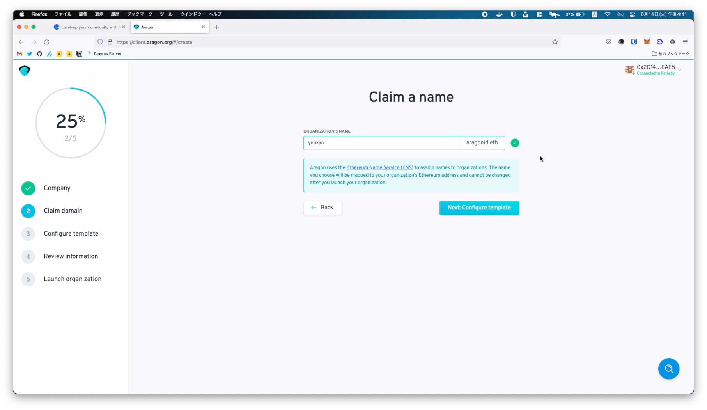
Task: Open the Gmail bookmark icon
Action: click(x=19, y=54)
